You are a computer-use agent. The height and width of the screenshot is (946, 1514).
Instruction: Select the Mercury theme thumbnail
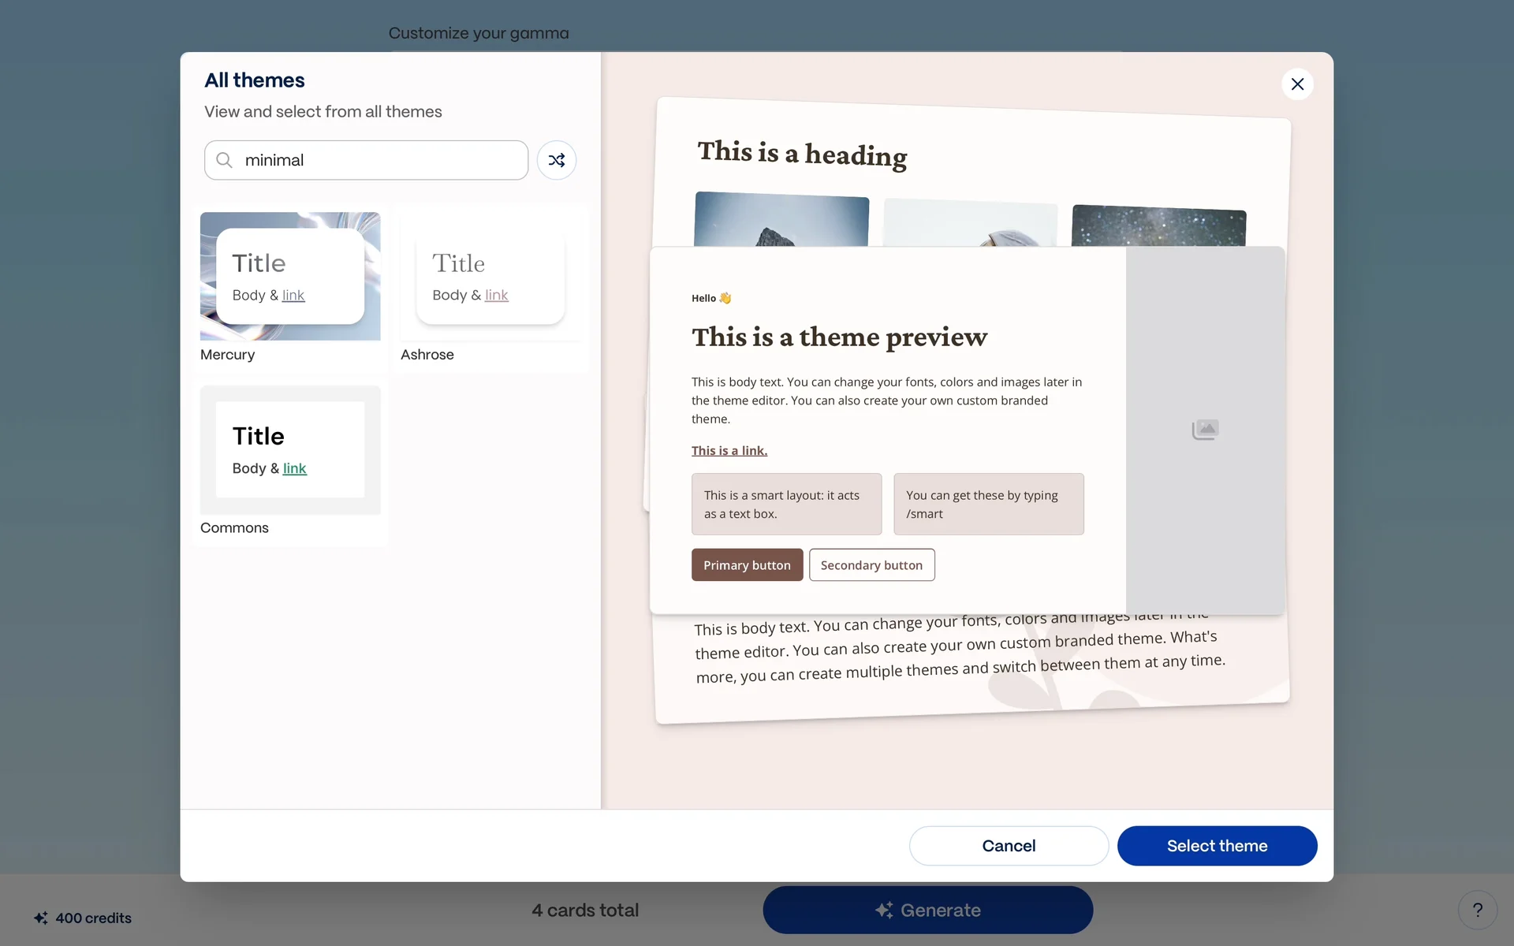[x=290, y=276]
